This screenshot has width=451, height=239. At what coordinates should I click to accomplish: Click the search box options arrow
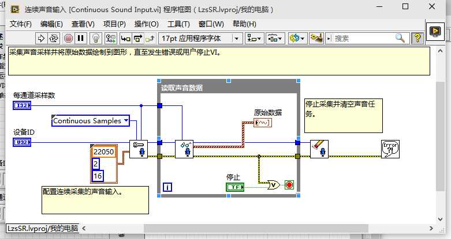pyautogui.click(x=329, y=38)
